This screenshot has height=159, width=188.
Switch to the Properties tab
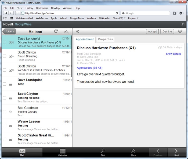click(105, 39)
